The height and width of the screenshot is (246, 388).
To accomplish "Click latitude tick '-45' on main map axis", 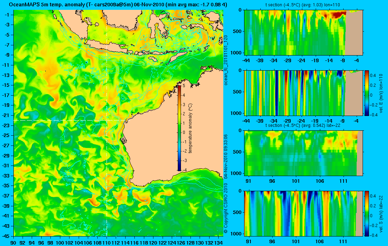I will pyautogui.click(x=5, y=236).
